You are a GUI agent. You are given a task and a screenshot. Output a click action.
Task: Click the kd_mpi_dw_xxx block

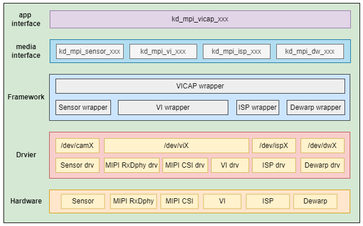click(310, 51)
